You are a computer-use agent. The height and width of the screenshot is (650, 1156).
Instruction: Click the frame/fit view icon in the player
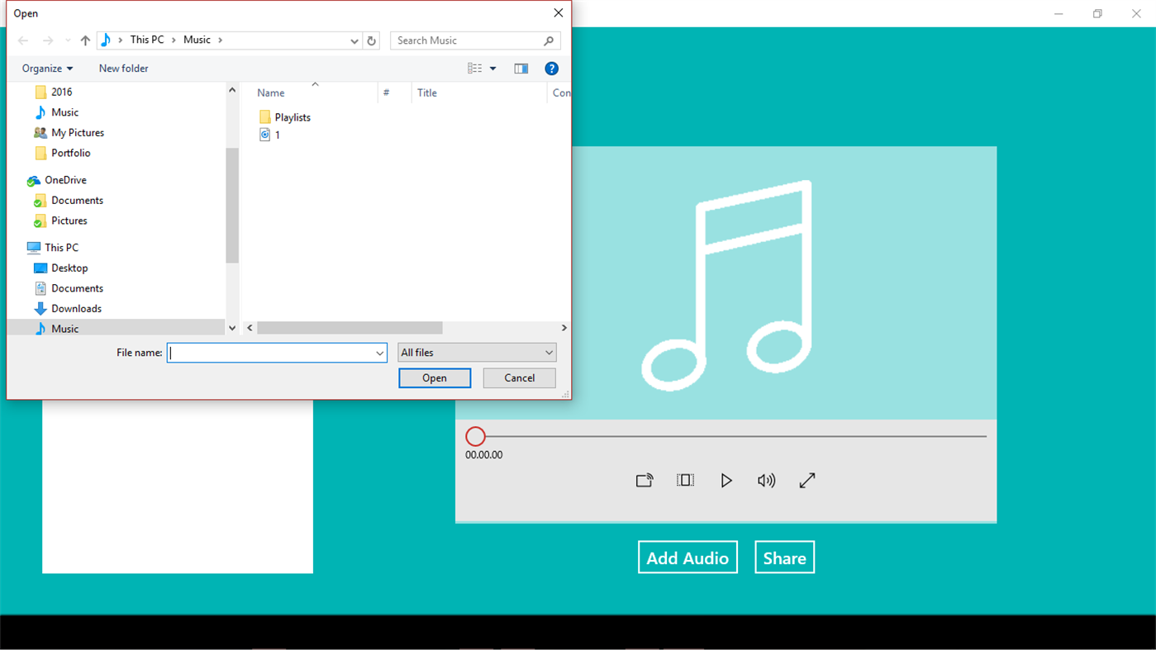pos(685,480)
